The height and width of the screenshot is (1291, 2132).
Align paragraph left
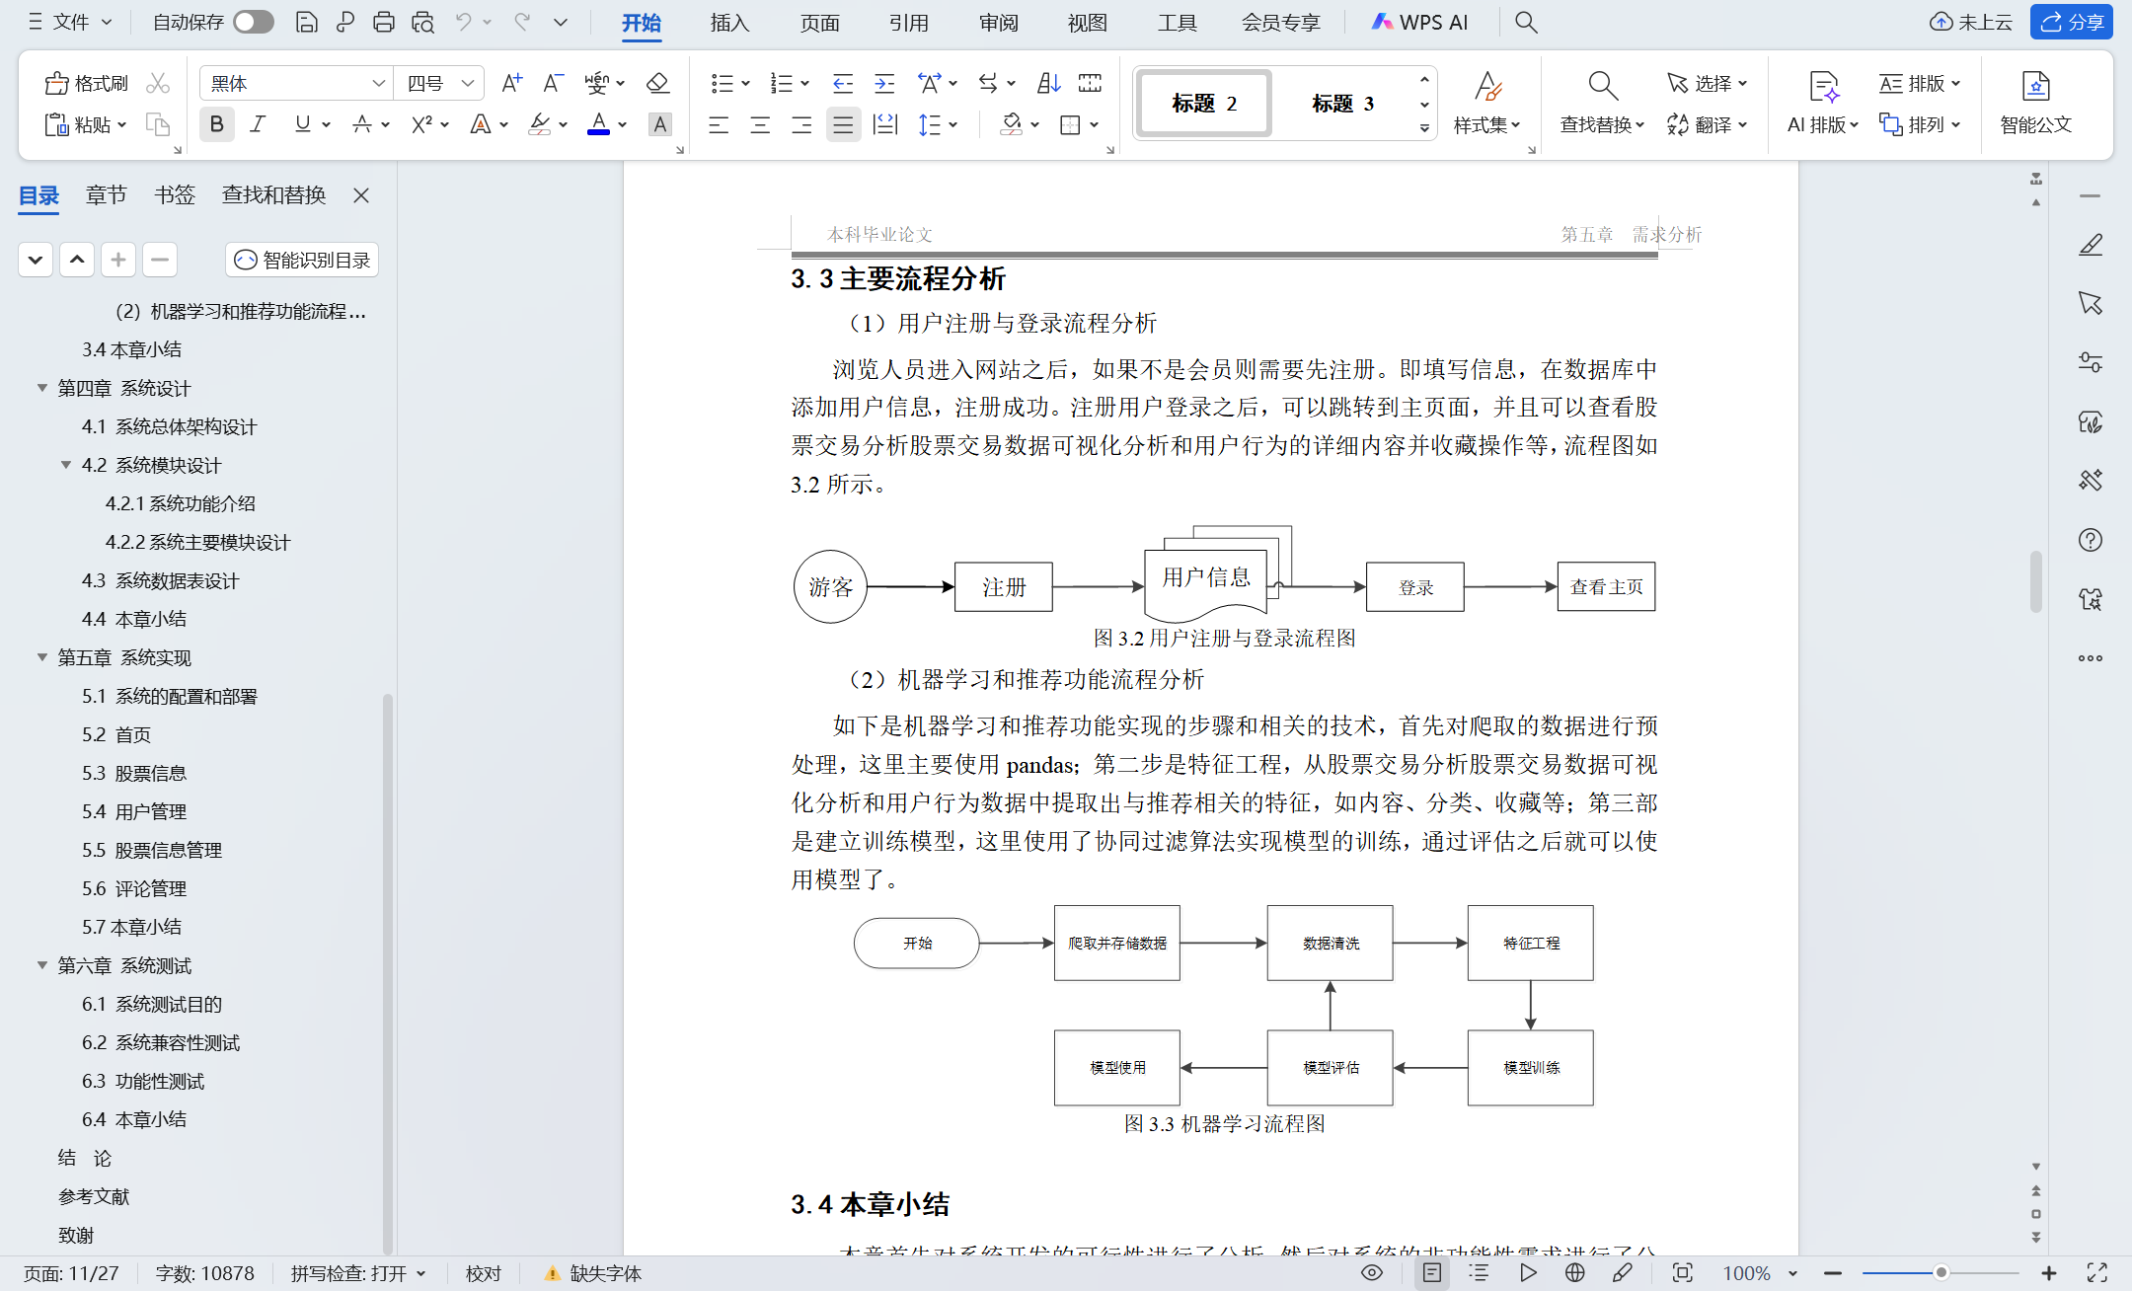[x=719, y=124]
